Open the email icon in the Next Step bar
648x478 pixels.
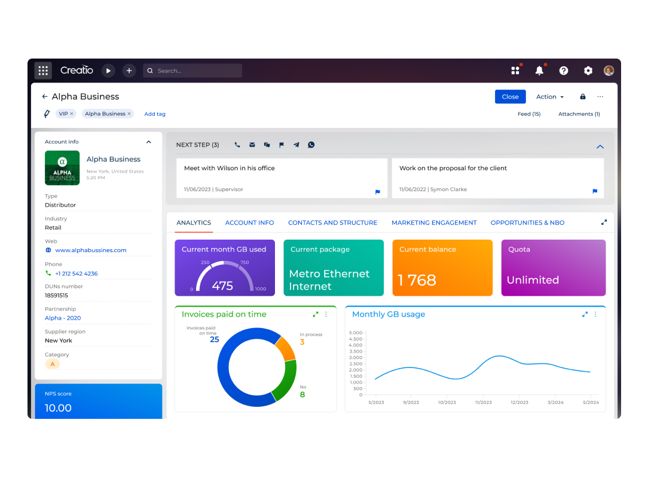[252, 145]
